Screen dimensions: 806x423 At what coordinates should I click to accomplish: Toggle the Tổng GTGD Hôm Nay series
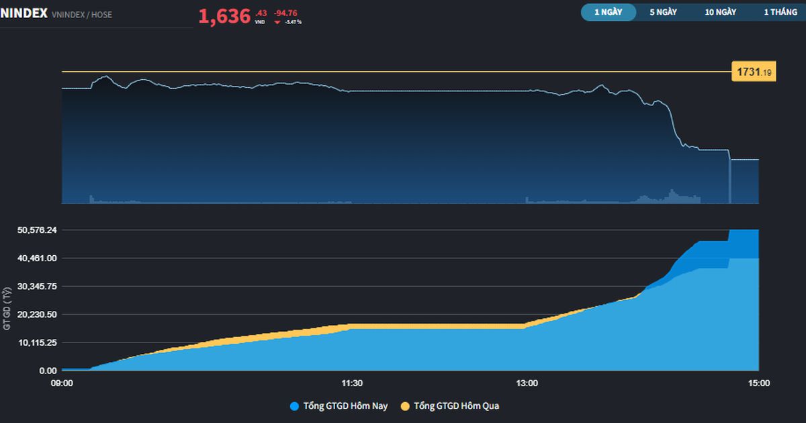pos(345,406)
